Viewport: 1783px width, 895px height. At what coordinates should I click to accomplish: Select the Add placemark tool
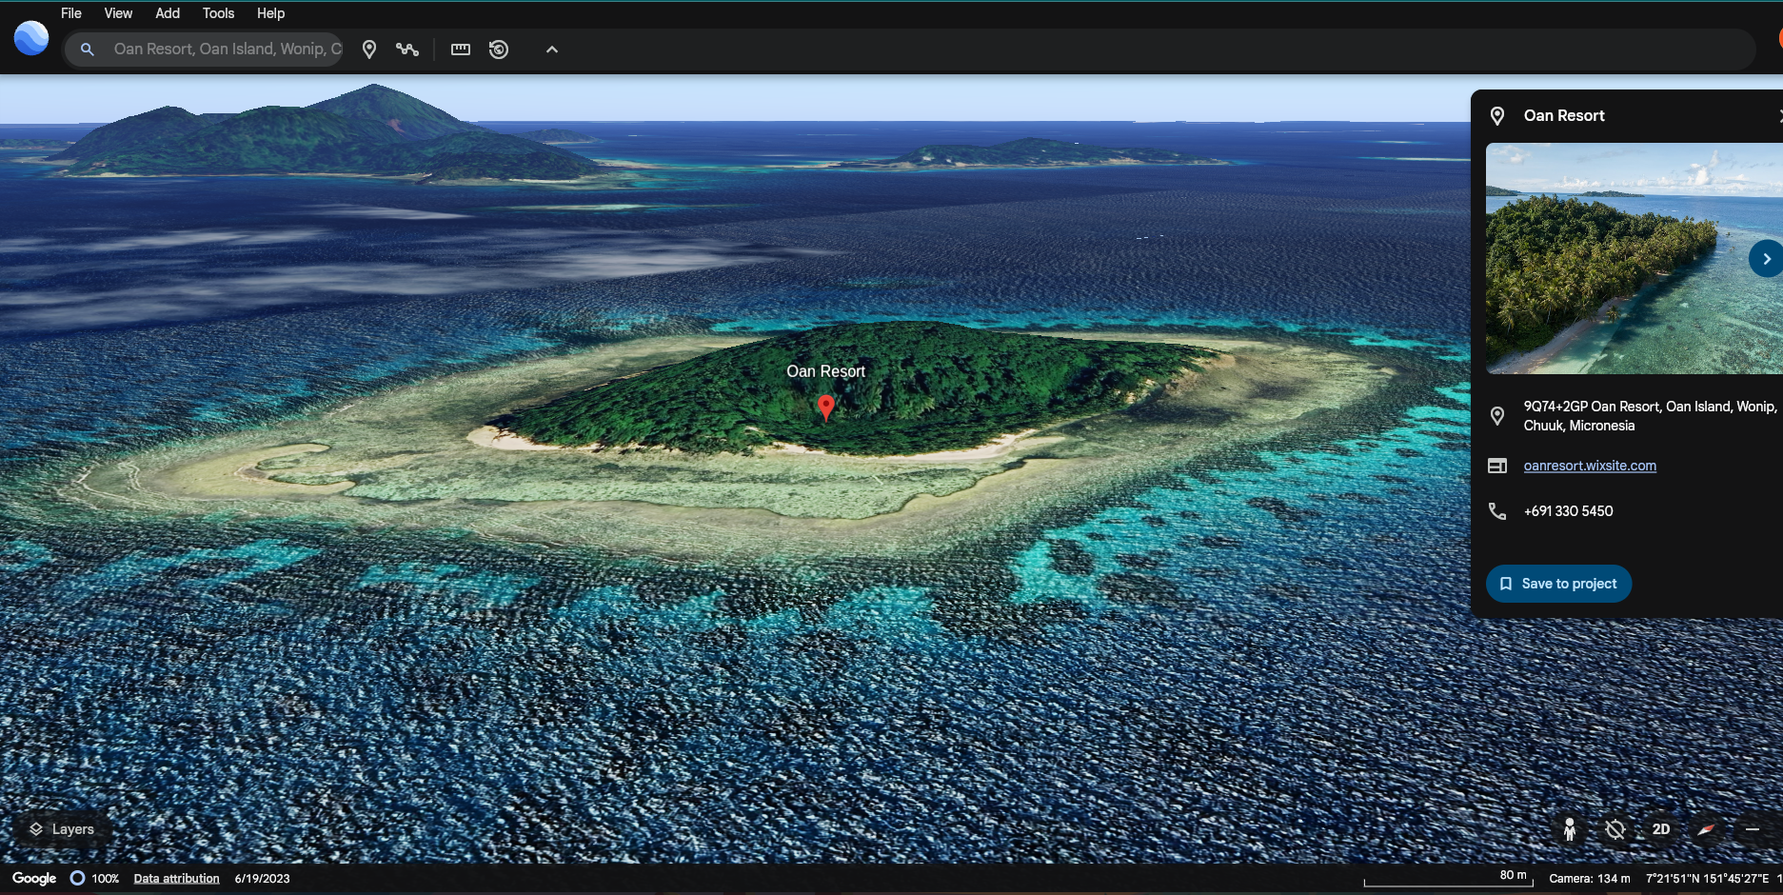tap(369, 49)
